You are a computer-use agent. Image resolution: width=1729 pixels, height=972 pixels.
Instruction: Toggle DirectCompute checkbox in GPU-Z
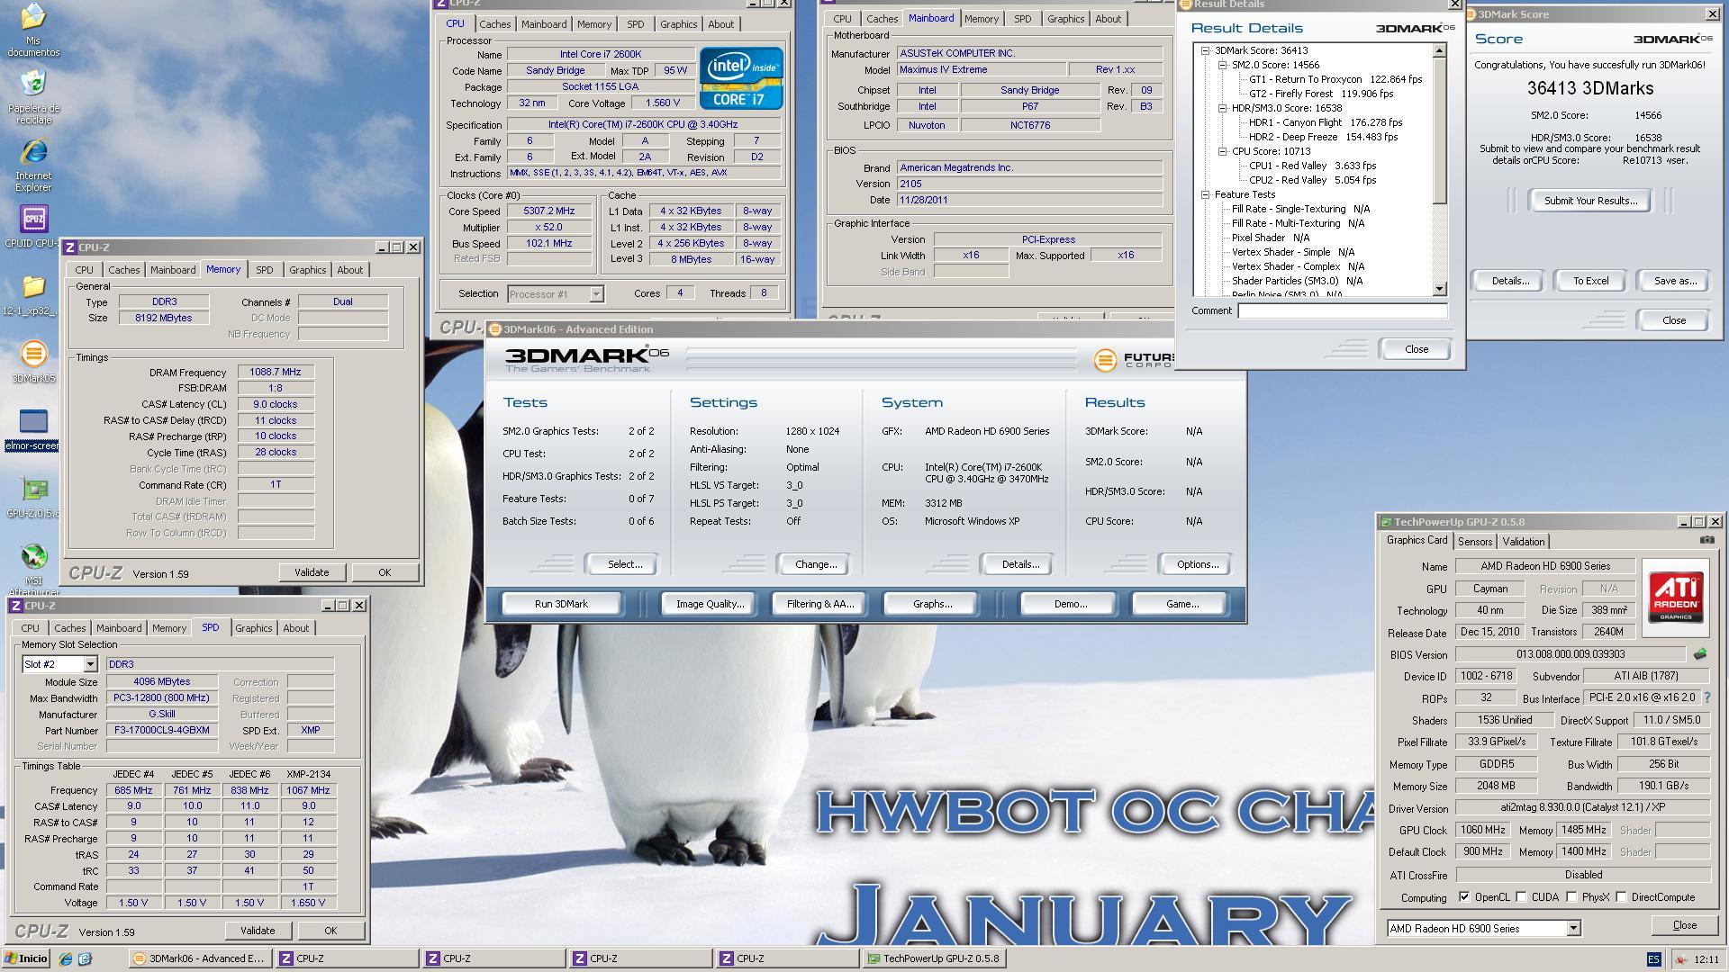click(x=1621, y=897)
